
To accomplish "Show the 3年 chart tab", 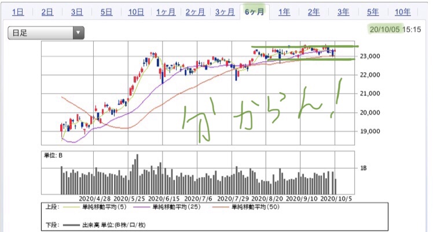I will click(343, 12).
